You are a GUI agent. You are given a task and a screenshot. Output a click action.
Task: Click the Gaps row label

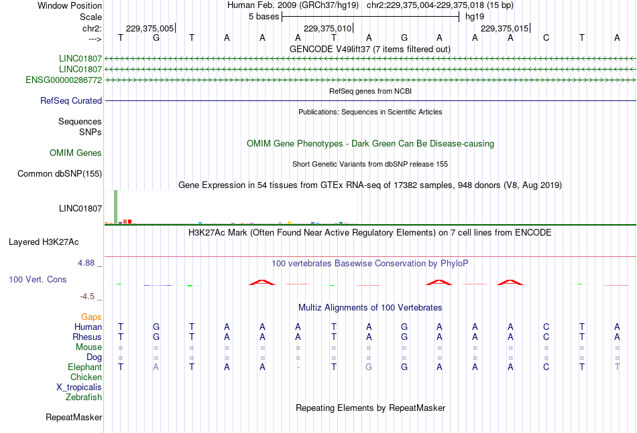[91, 317]
